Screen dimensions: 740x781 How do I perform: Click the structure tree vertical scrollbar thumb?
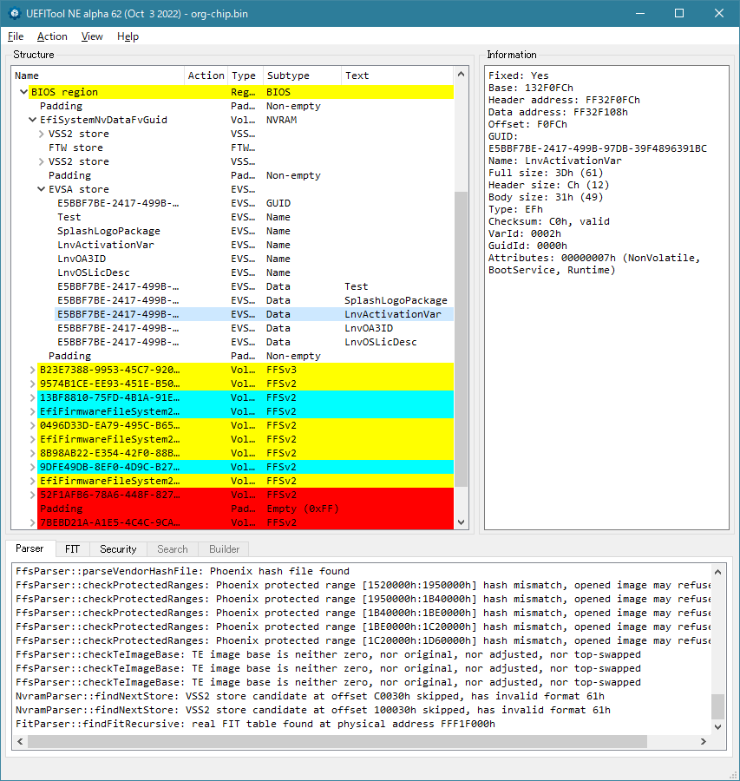click(x=462, y=338)
